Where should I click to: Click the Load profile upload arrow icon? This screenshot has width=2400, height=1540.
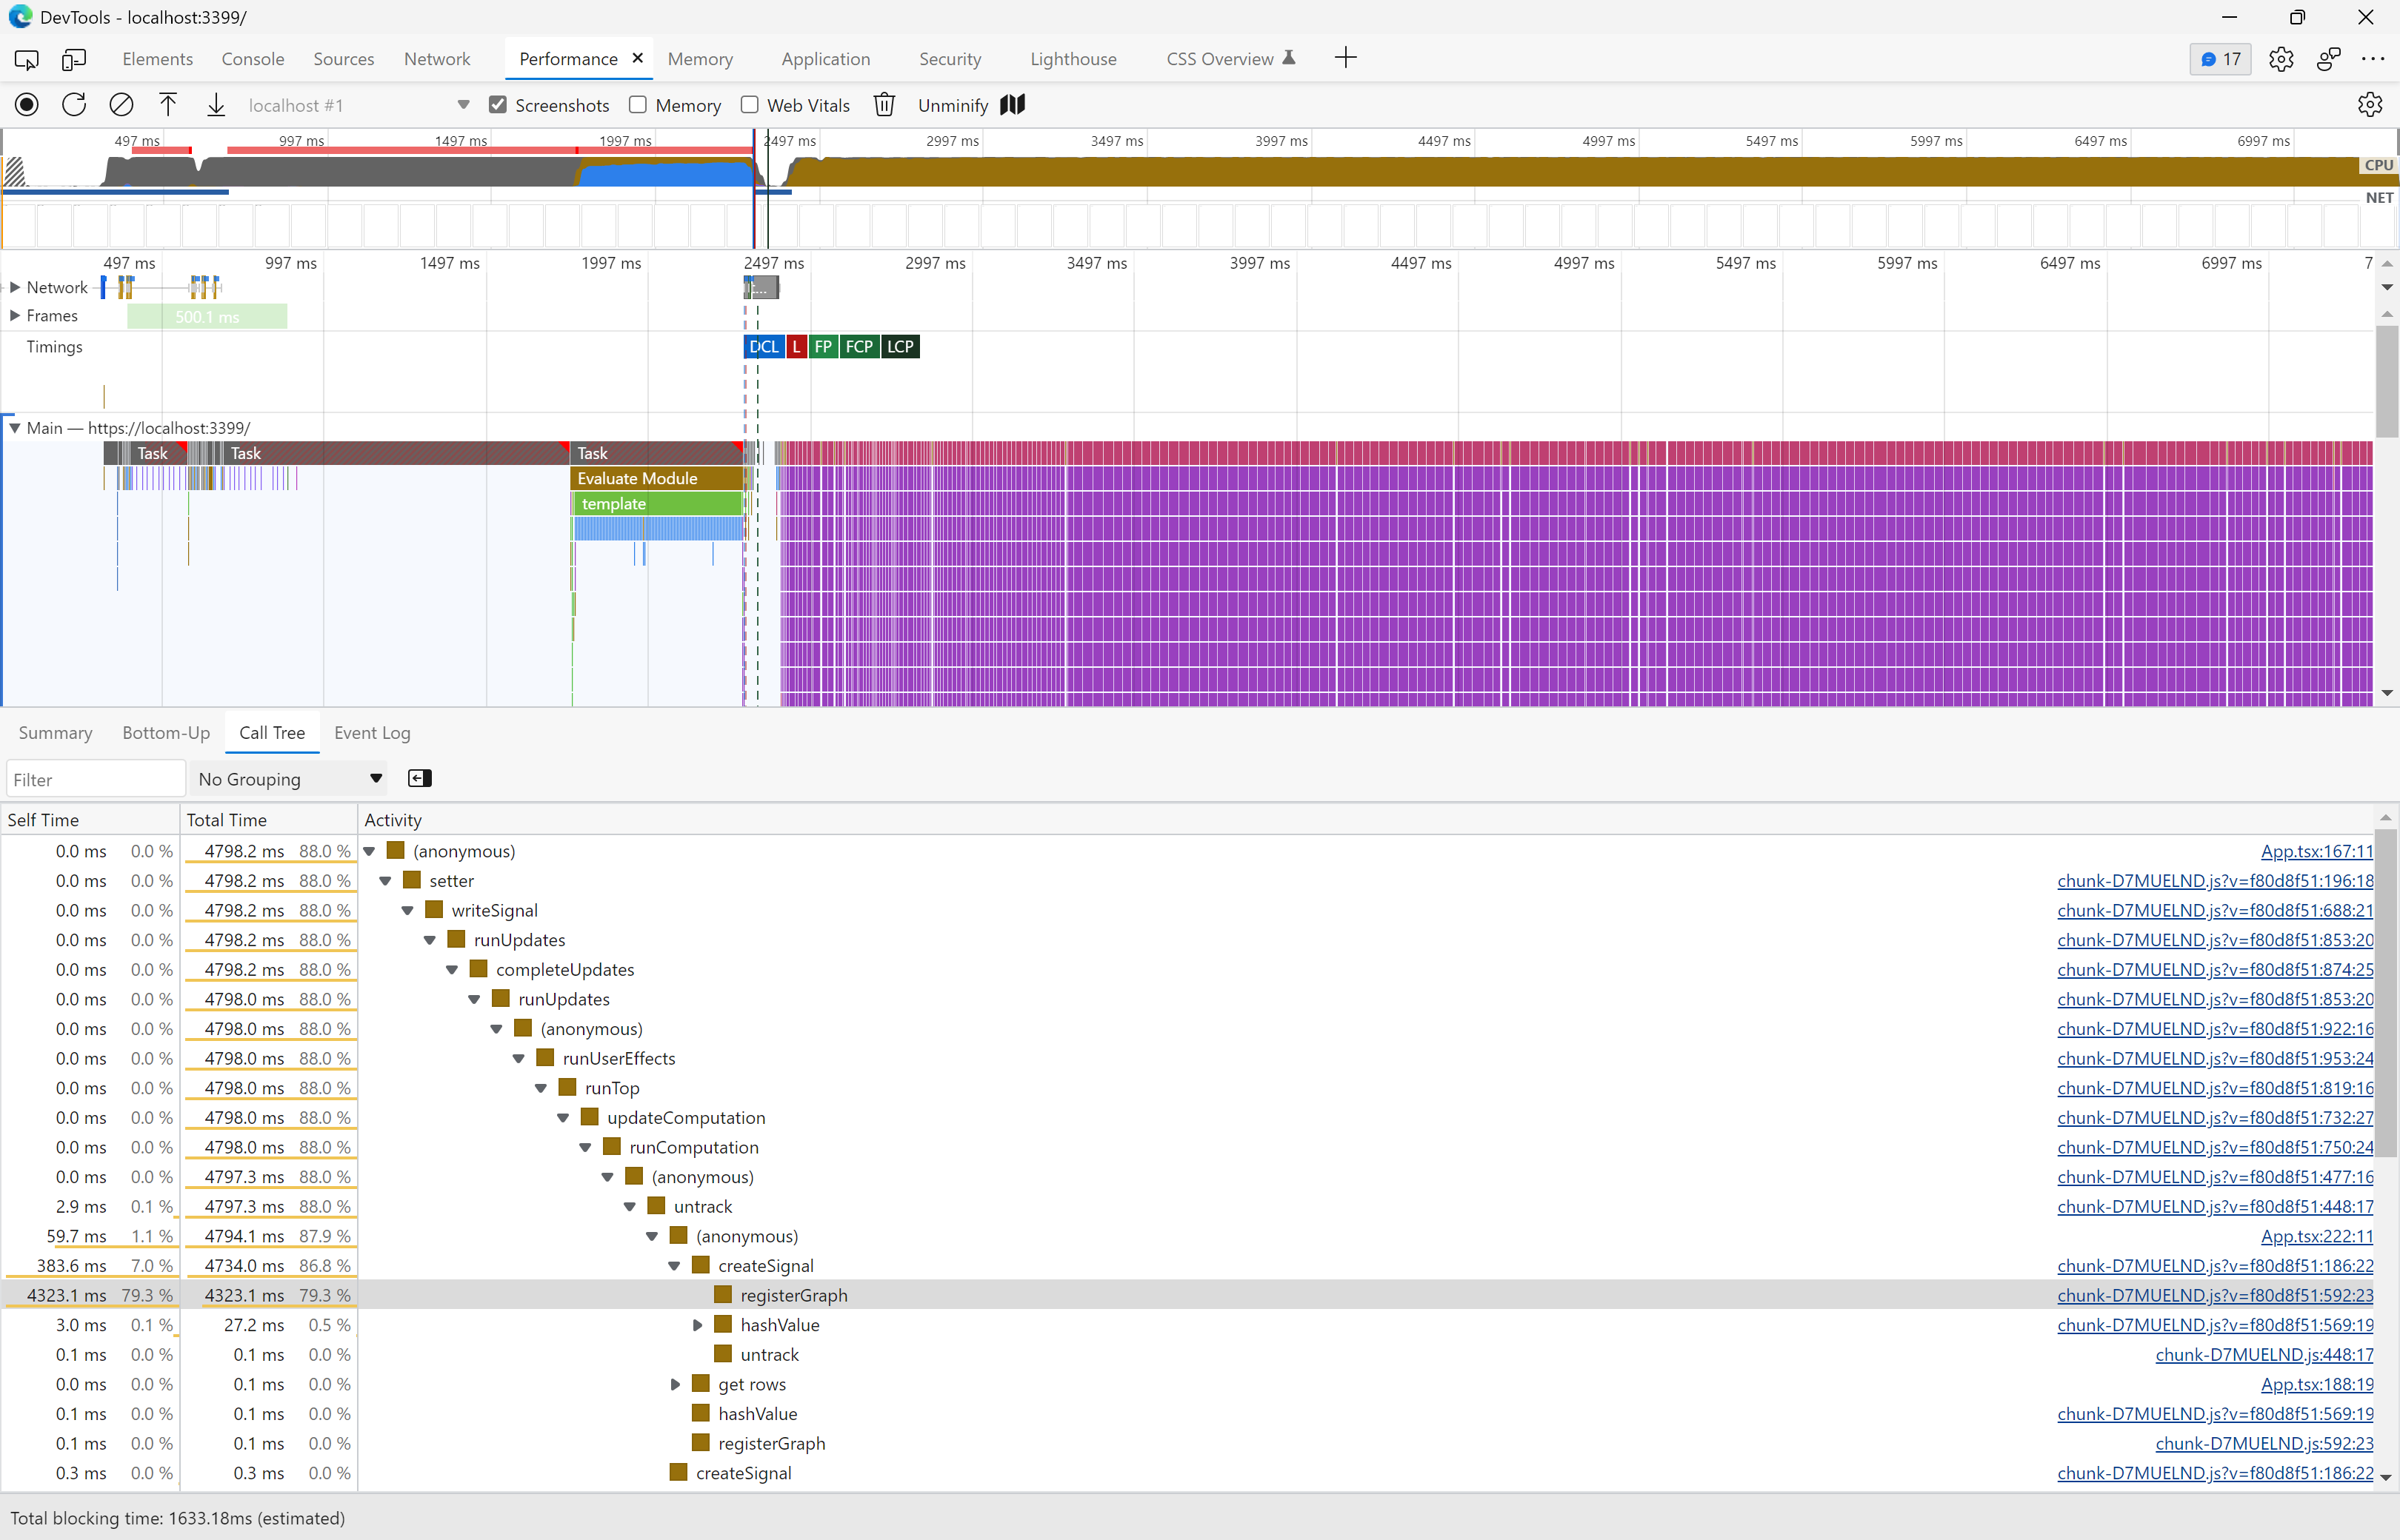(168, 105)
